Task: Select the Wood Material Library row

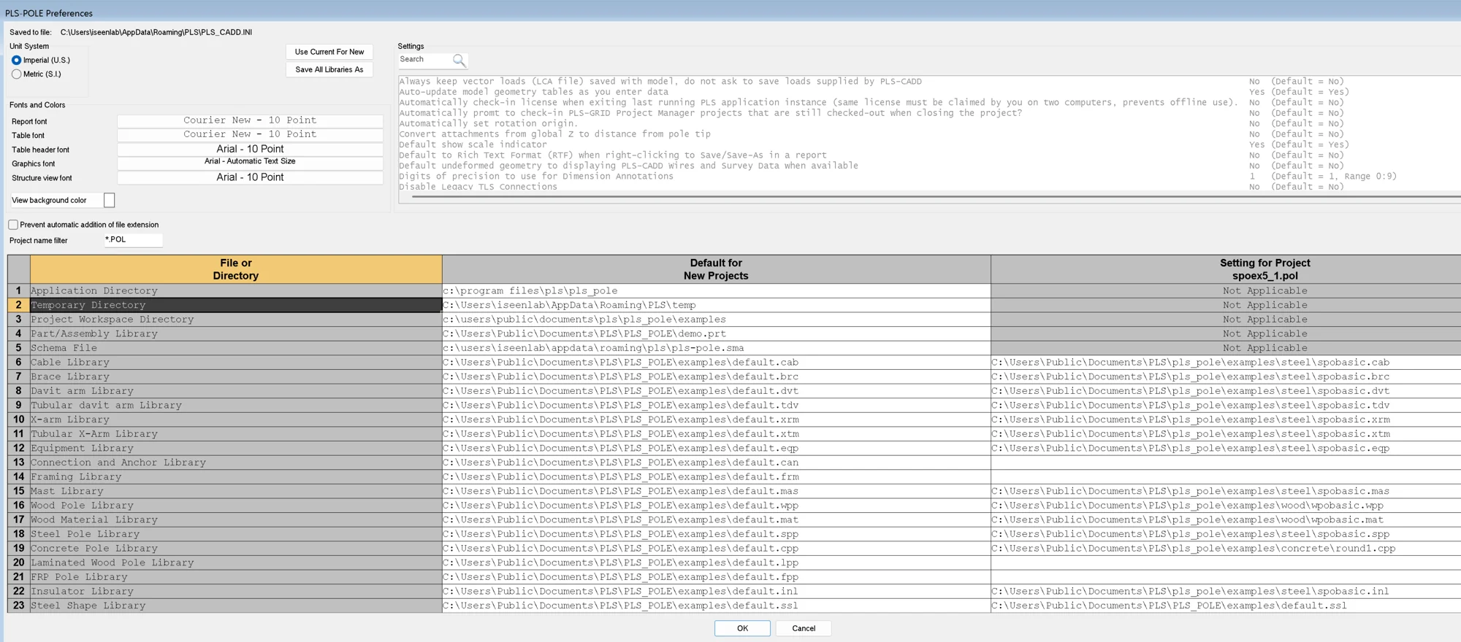Action: pyautogui.click(x=236, y=520)
